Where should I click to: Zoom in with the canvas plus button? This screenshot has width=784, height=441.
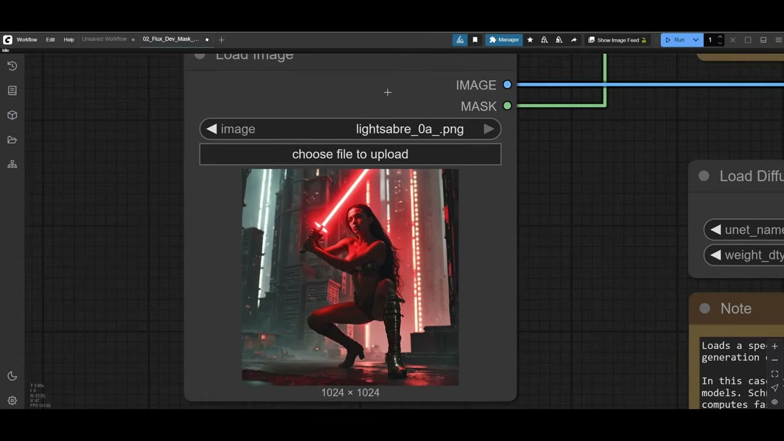click(x=775, y=346)
